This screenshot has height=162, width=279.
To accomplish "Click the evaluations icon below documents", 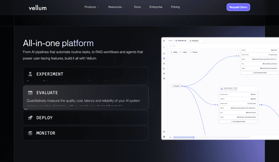I will tap(164, 68).
